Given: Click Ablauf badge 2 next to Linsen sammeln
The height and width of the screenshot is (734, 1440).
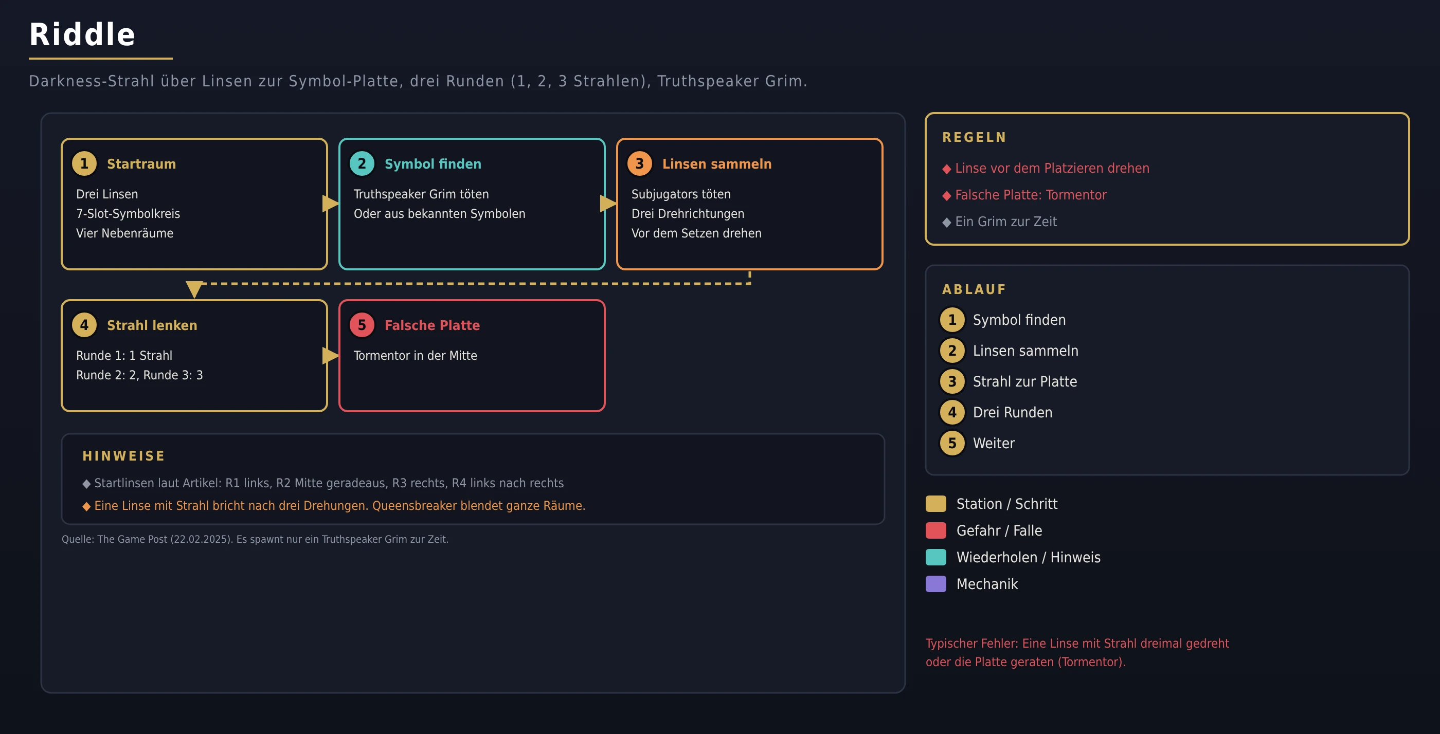Looking at the screenshot, I should pyautogui.click(x=952, y=351).
